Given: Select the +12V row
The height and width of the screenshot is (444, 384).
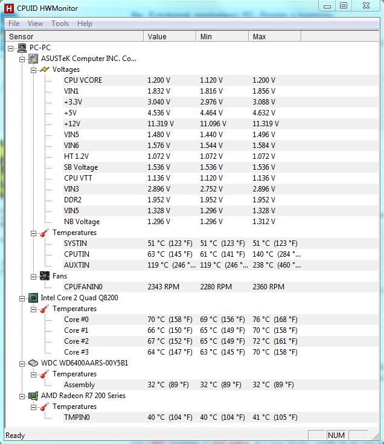Looking at the screenshot, I should 221,124.
